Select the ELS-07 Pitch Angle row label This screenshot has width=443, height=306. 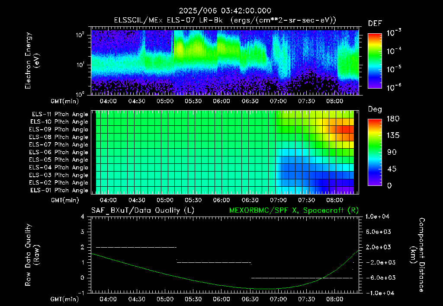point(59,145)
